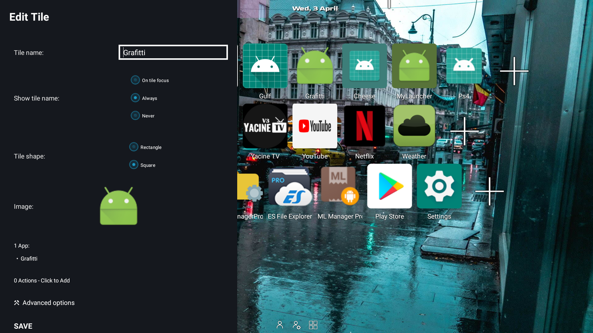Screen dimensions: 593x333
Task: Open Advanced options
Action: [x=44, y=302]
